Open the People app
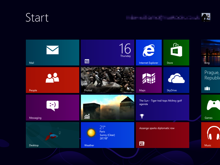The image size is (220, 165). [x=52, y=80]
